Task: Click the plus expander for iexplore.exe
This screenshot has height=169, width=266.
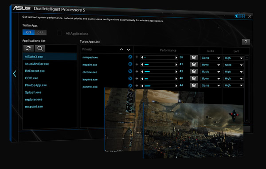Action: [x=137, y=79]
